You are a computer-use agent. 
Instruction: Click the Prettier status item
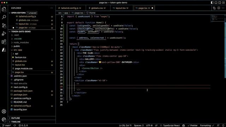[192, 126]
